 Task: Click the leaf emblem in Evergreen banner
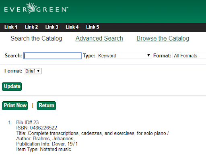point(31,8)
